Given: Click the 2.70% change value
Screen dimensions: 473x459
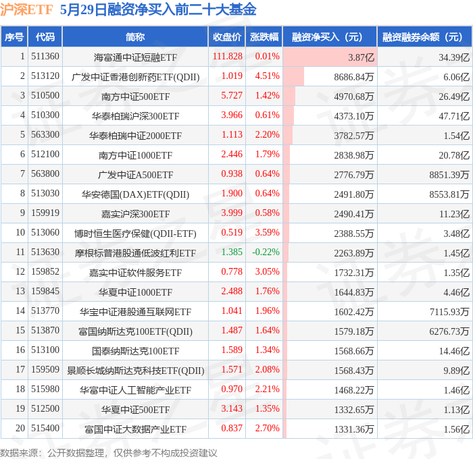Looking at the screenshot, I should 268,428.
